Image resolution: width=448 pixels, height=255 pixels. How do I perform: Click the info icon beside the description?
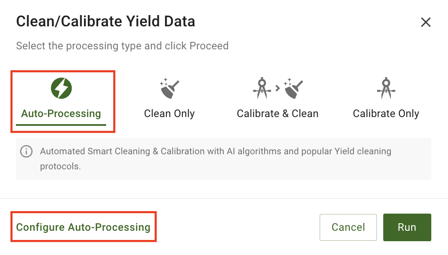26,151
